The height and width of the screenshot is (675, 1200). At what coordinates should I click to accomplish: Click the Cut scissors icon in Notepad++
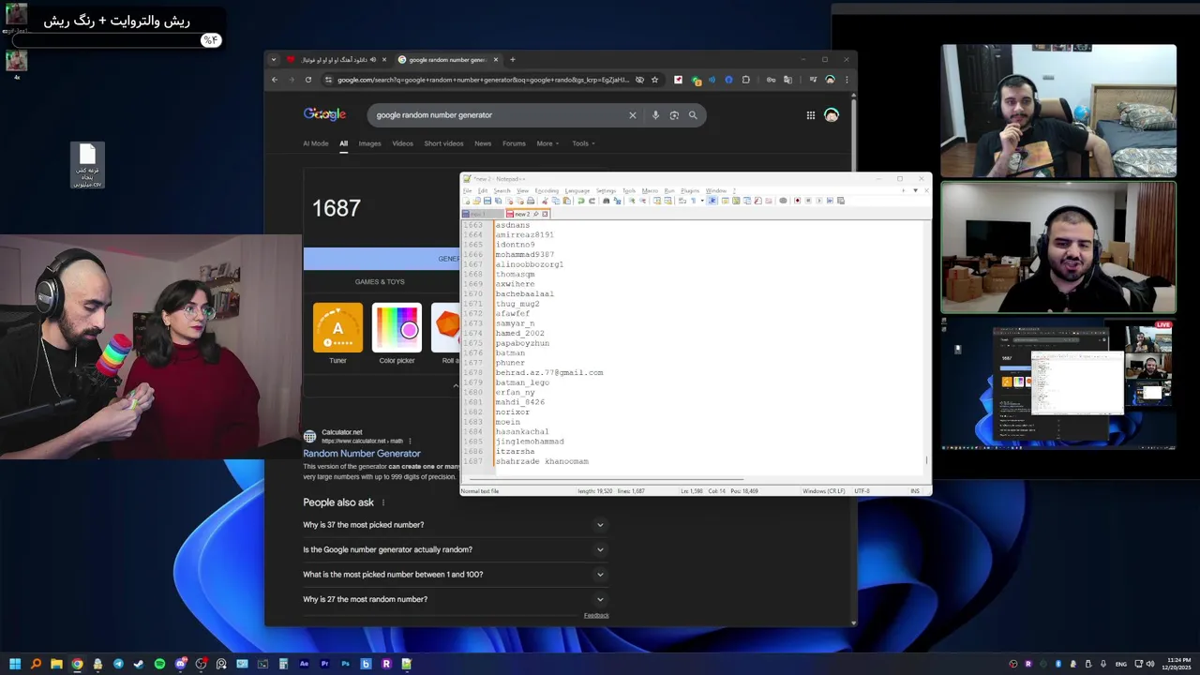545,201
